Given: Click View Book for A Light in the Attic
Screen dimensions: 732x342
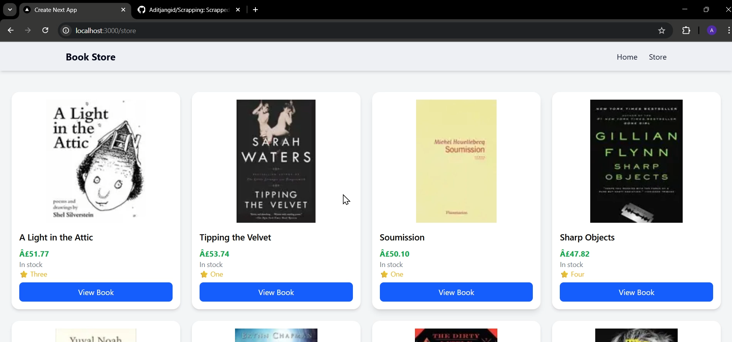Looking at the screenshot, I should (x=96, y=292).
